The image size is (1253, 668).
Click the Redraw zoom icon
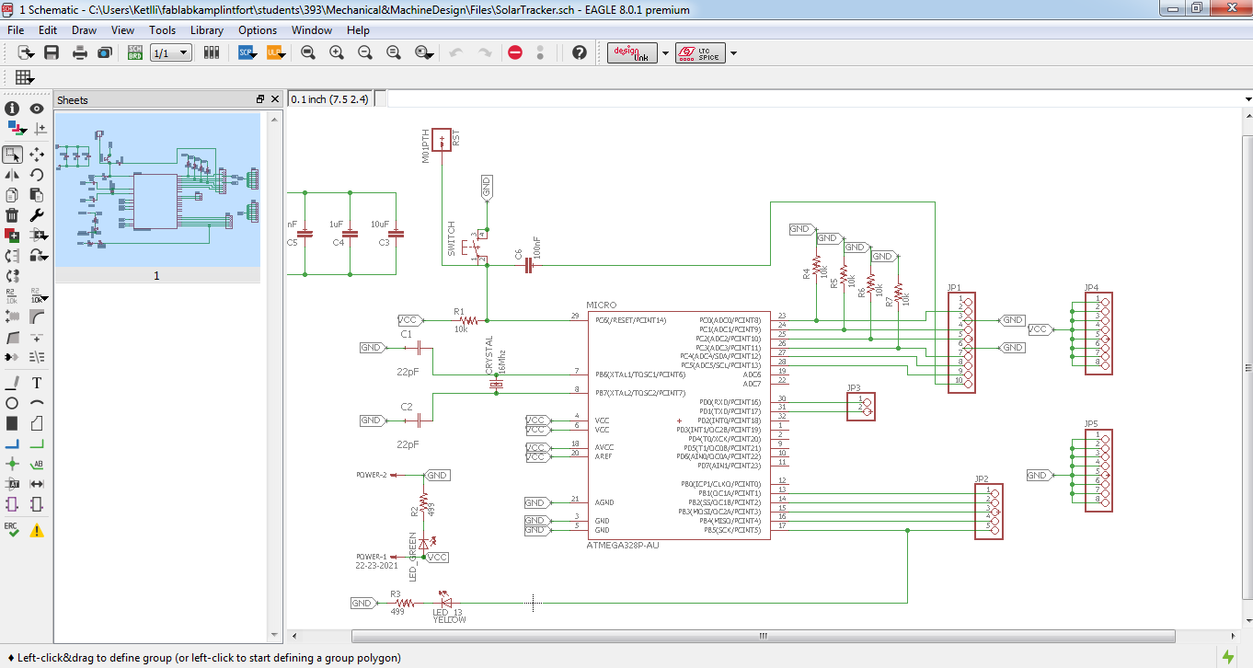tap(394, 52)
